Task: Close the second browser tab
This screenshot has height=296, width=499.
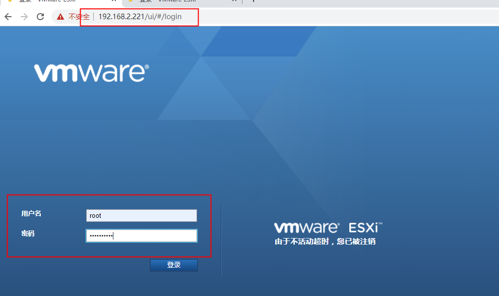Action: [x=234, y=1]
